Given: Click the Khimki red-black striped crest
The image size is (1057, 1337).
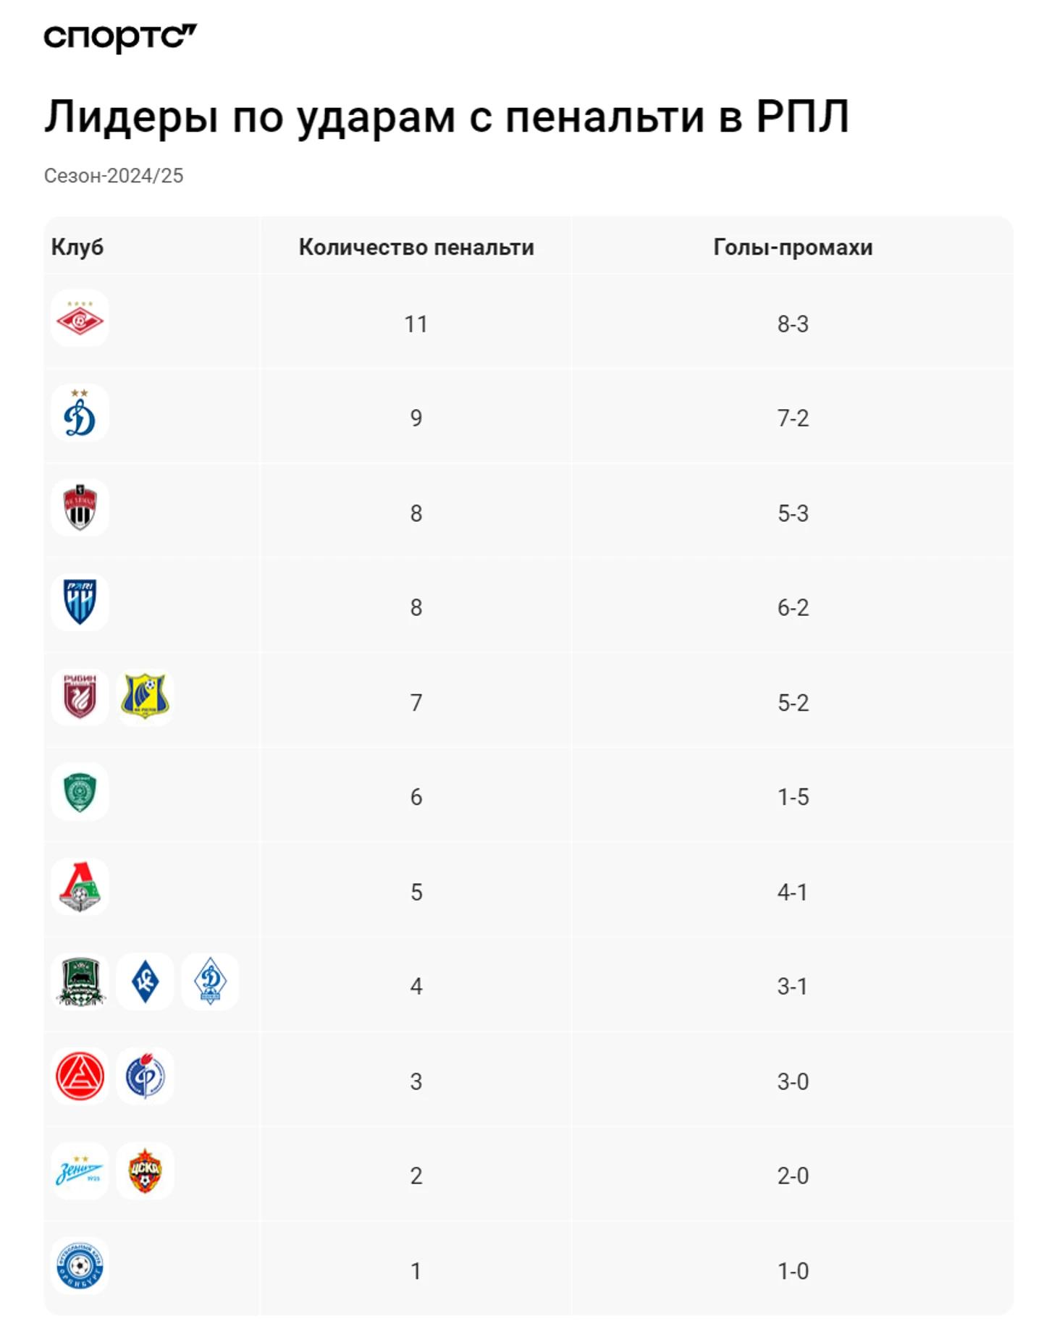Looking at the screenshot, I should tap(80, 507).
